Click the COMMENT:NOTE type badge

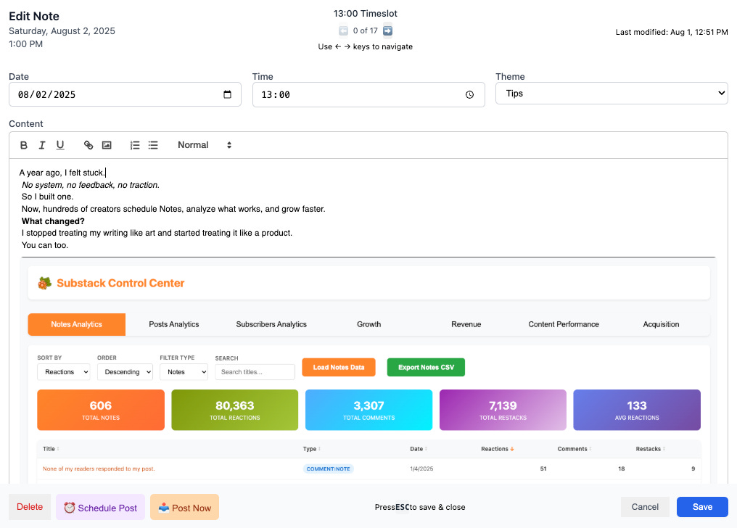328,469
